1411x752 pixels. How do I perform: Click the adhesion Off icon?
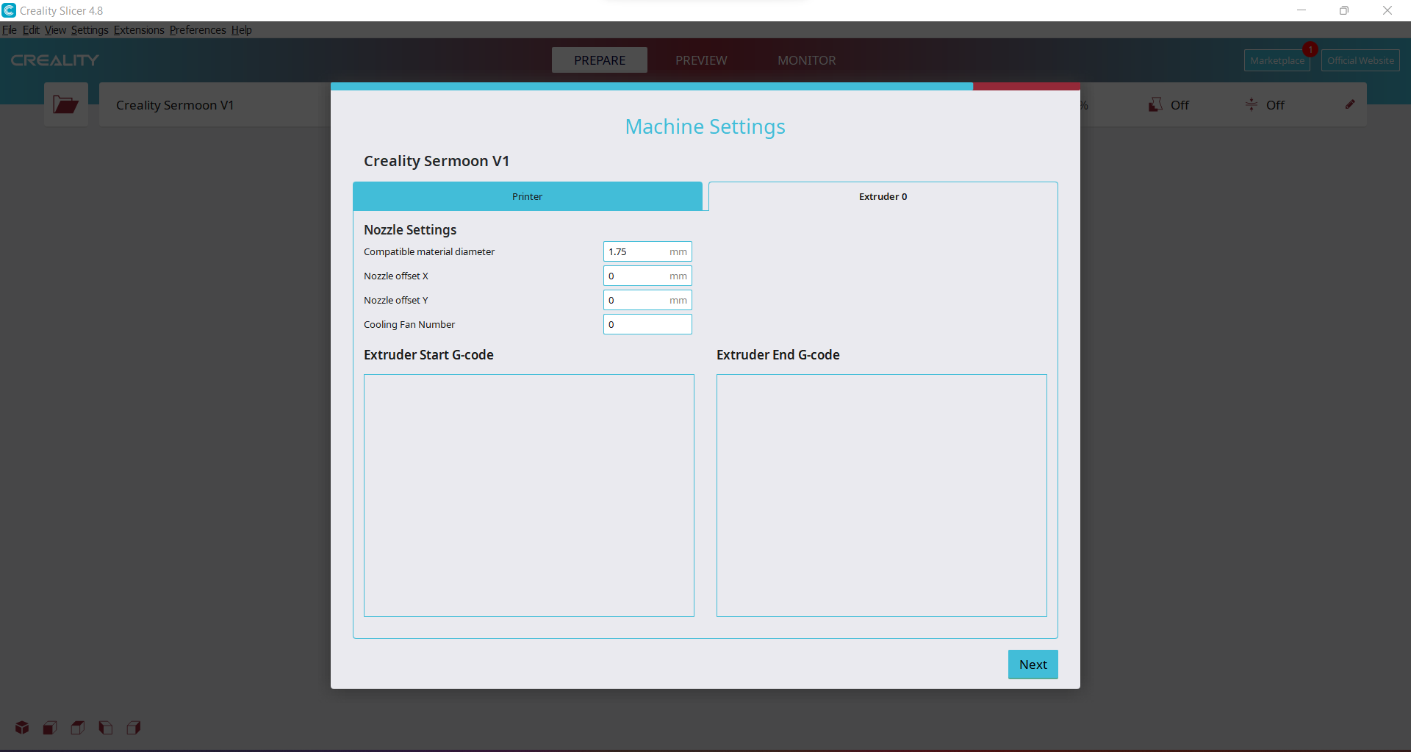[x=1251, y=105]
